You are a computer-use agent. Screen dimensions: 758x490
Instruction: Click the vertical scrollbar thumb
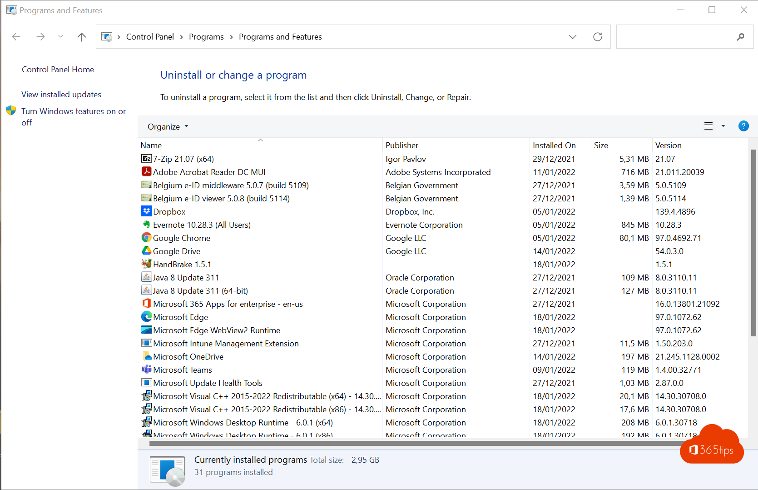pos(753,243)
